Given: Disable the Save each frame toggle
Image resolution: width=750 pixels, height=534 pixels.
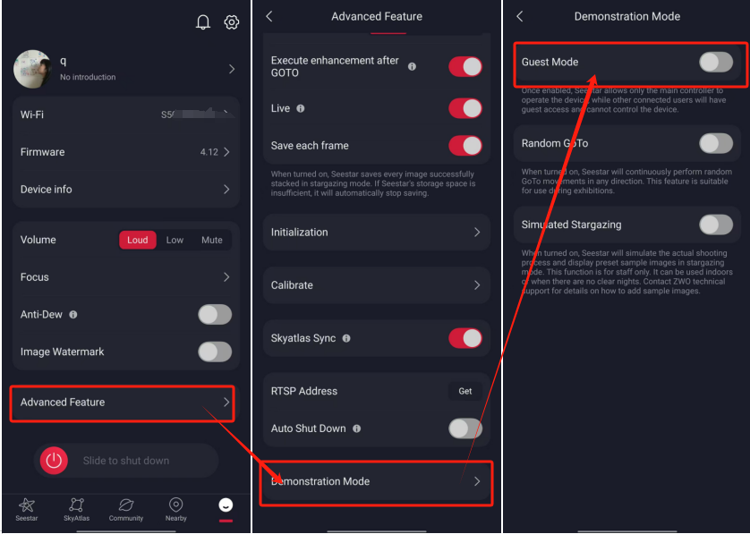Looking at the screenshot, I should coord(464,146).
